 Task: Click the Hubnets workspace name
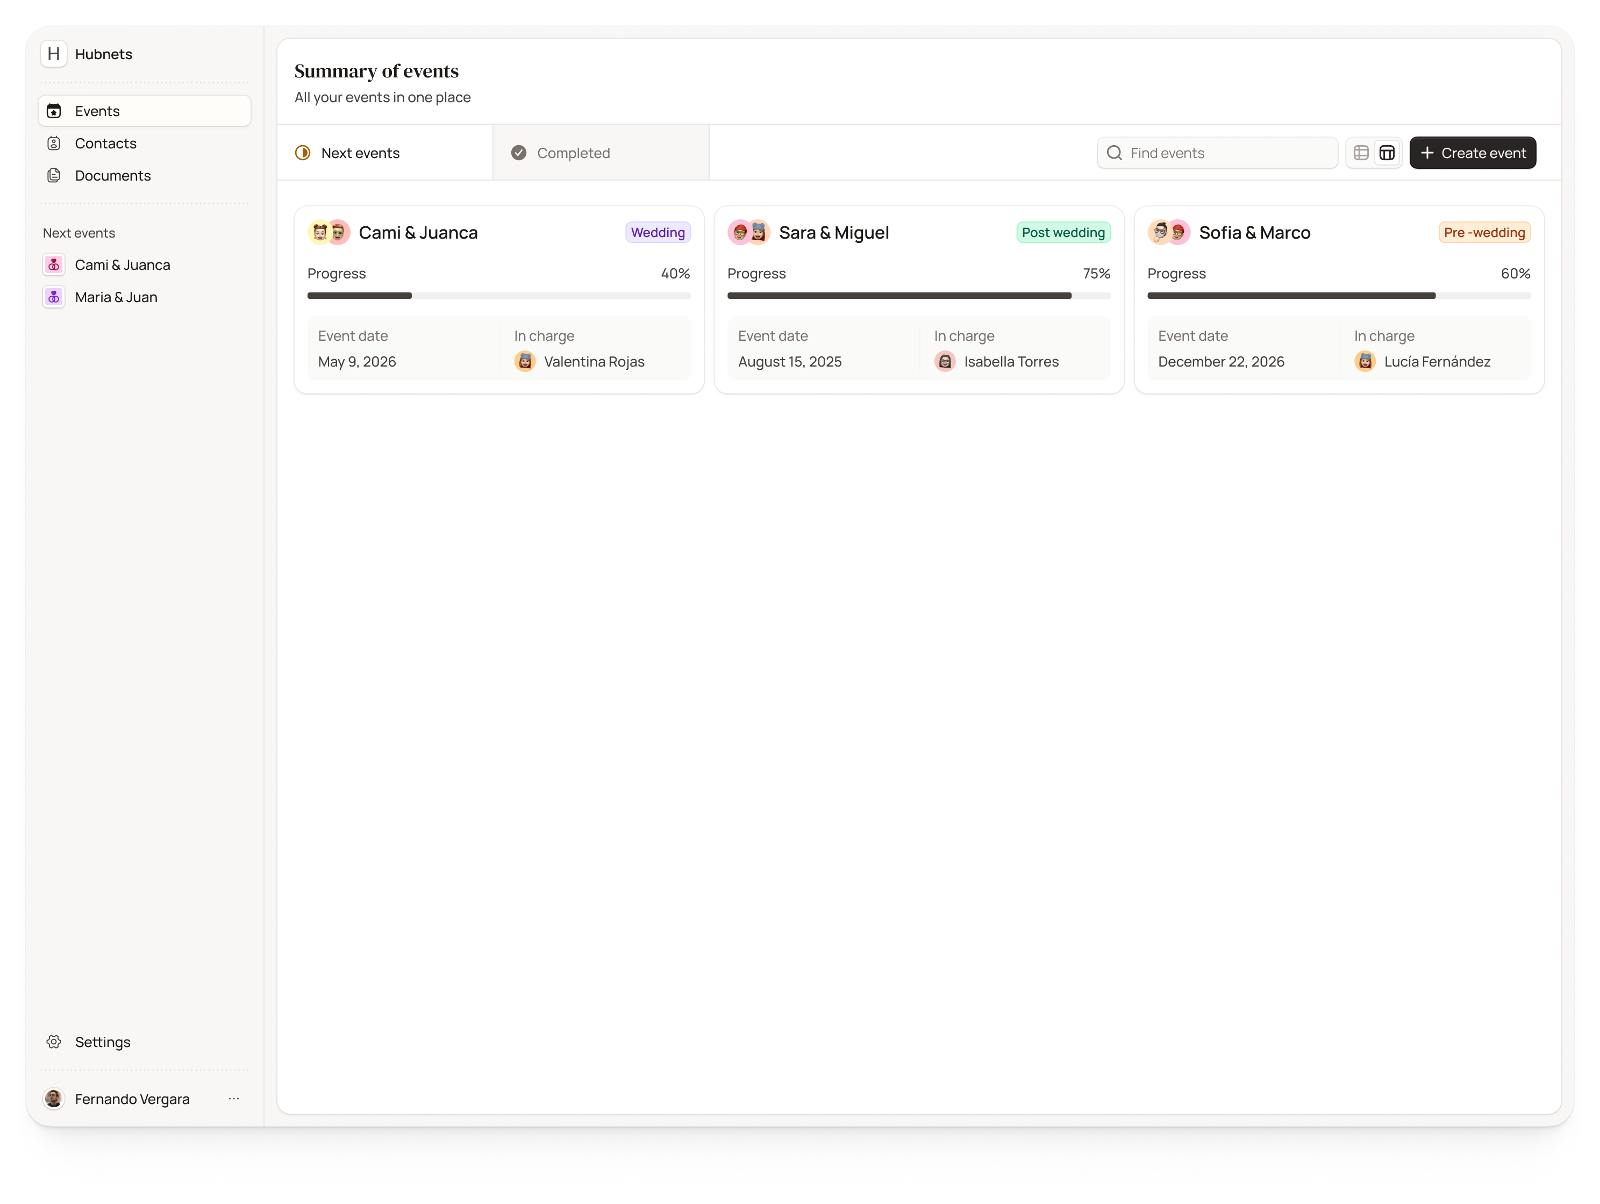click(103, 54)
